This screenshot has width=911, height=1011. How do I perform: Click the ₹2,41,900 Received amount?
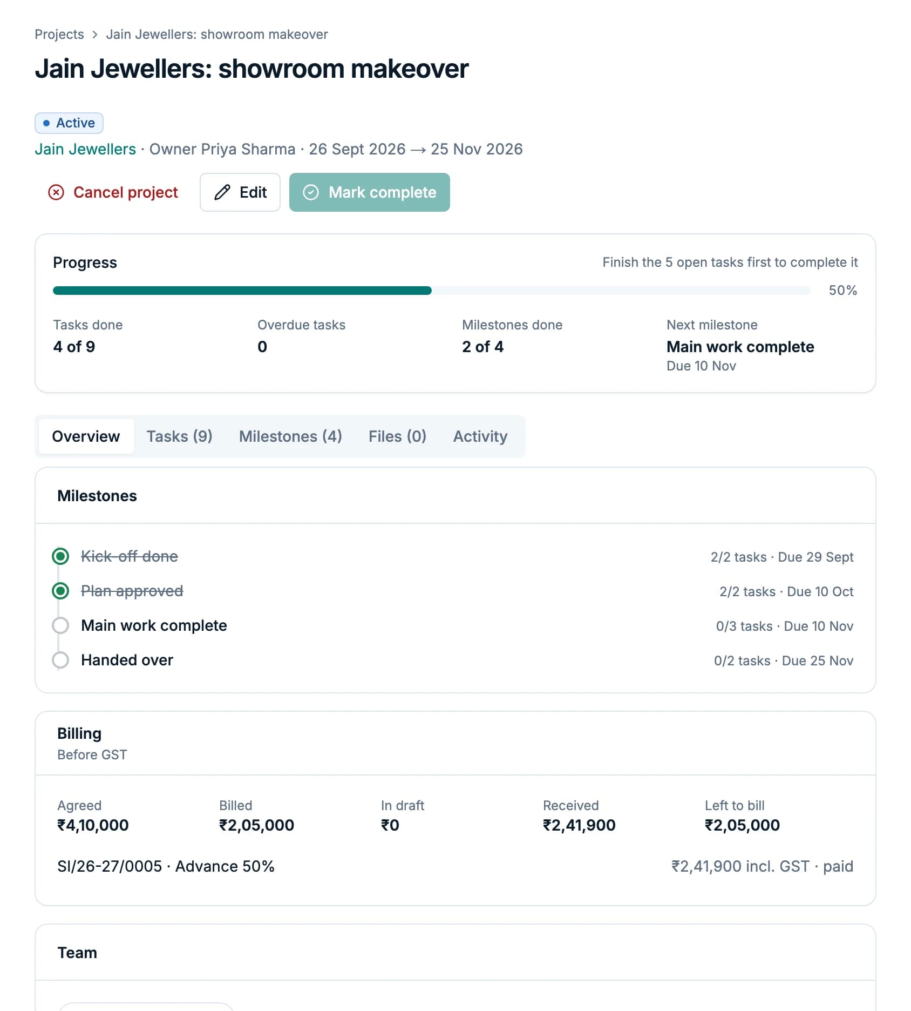pyautogui.click(x=579, y=825)
